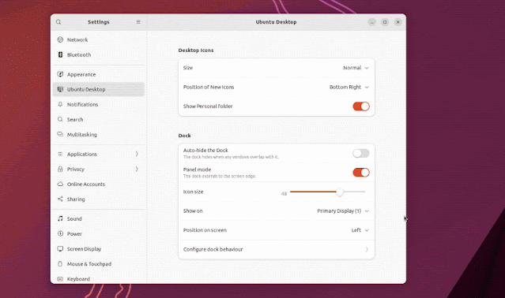Minimize the Settings window
The height and width of the screenshot is (298, 505).
click(x=372, y=22)
